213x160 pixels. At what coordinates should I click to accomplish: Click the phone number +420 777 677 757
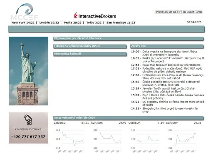coord(28,137)
